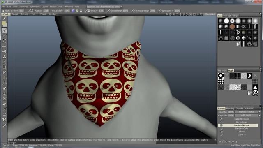263x148 pixels.
Task: Open the Add depth mode dropdown
Action: coord(247,115)
